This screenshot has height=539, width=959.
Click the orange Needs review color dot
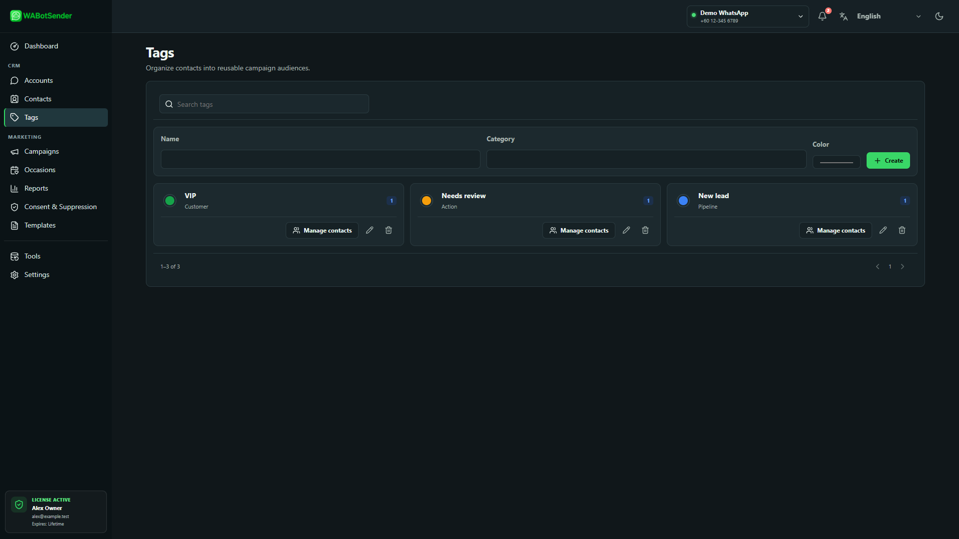(x=427, y=201)
